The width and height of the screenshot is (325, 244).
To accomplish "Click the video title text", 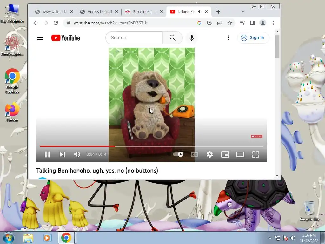I will pyautogui.click(x=97, y=171).
